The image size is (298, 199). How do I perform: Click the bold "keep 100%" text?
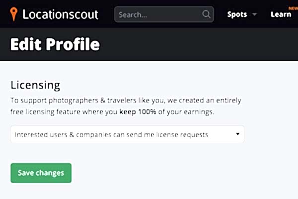(x=139, y=112)
